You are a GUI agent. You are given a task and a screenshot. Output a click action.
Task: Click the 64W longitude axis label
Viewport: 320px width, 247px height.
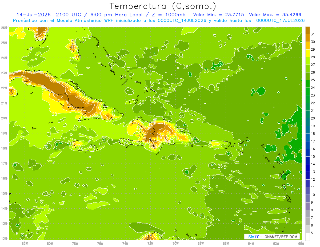[x=251, y=243]
